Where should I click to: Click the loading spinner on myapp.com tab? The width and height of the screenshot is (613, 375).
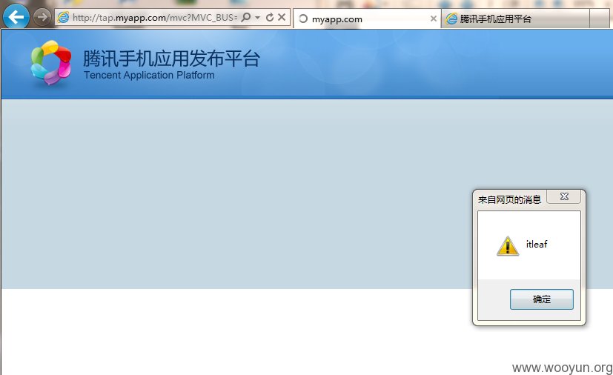[303, 19]
